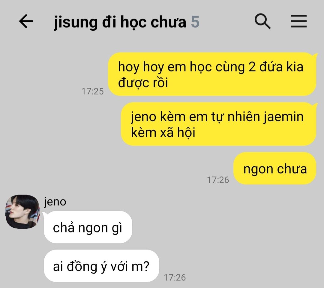Screen dimensions: 324x288
Task: Tap sender name jeno above the messages
Action: (x=55, y=202)
